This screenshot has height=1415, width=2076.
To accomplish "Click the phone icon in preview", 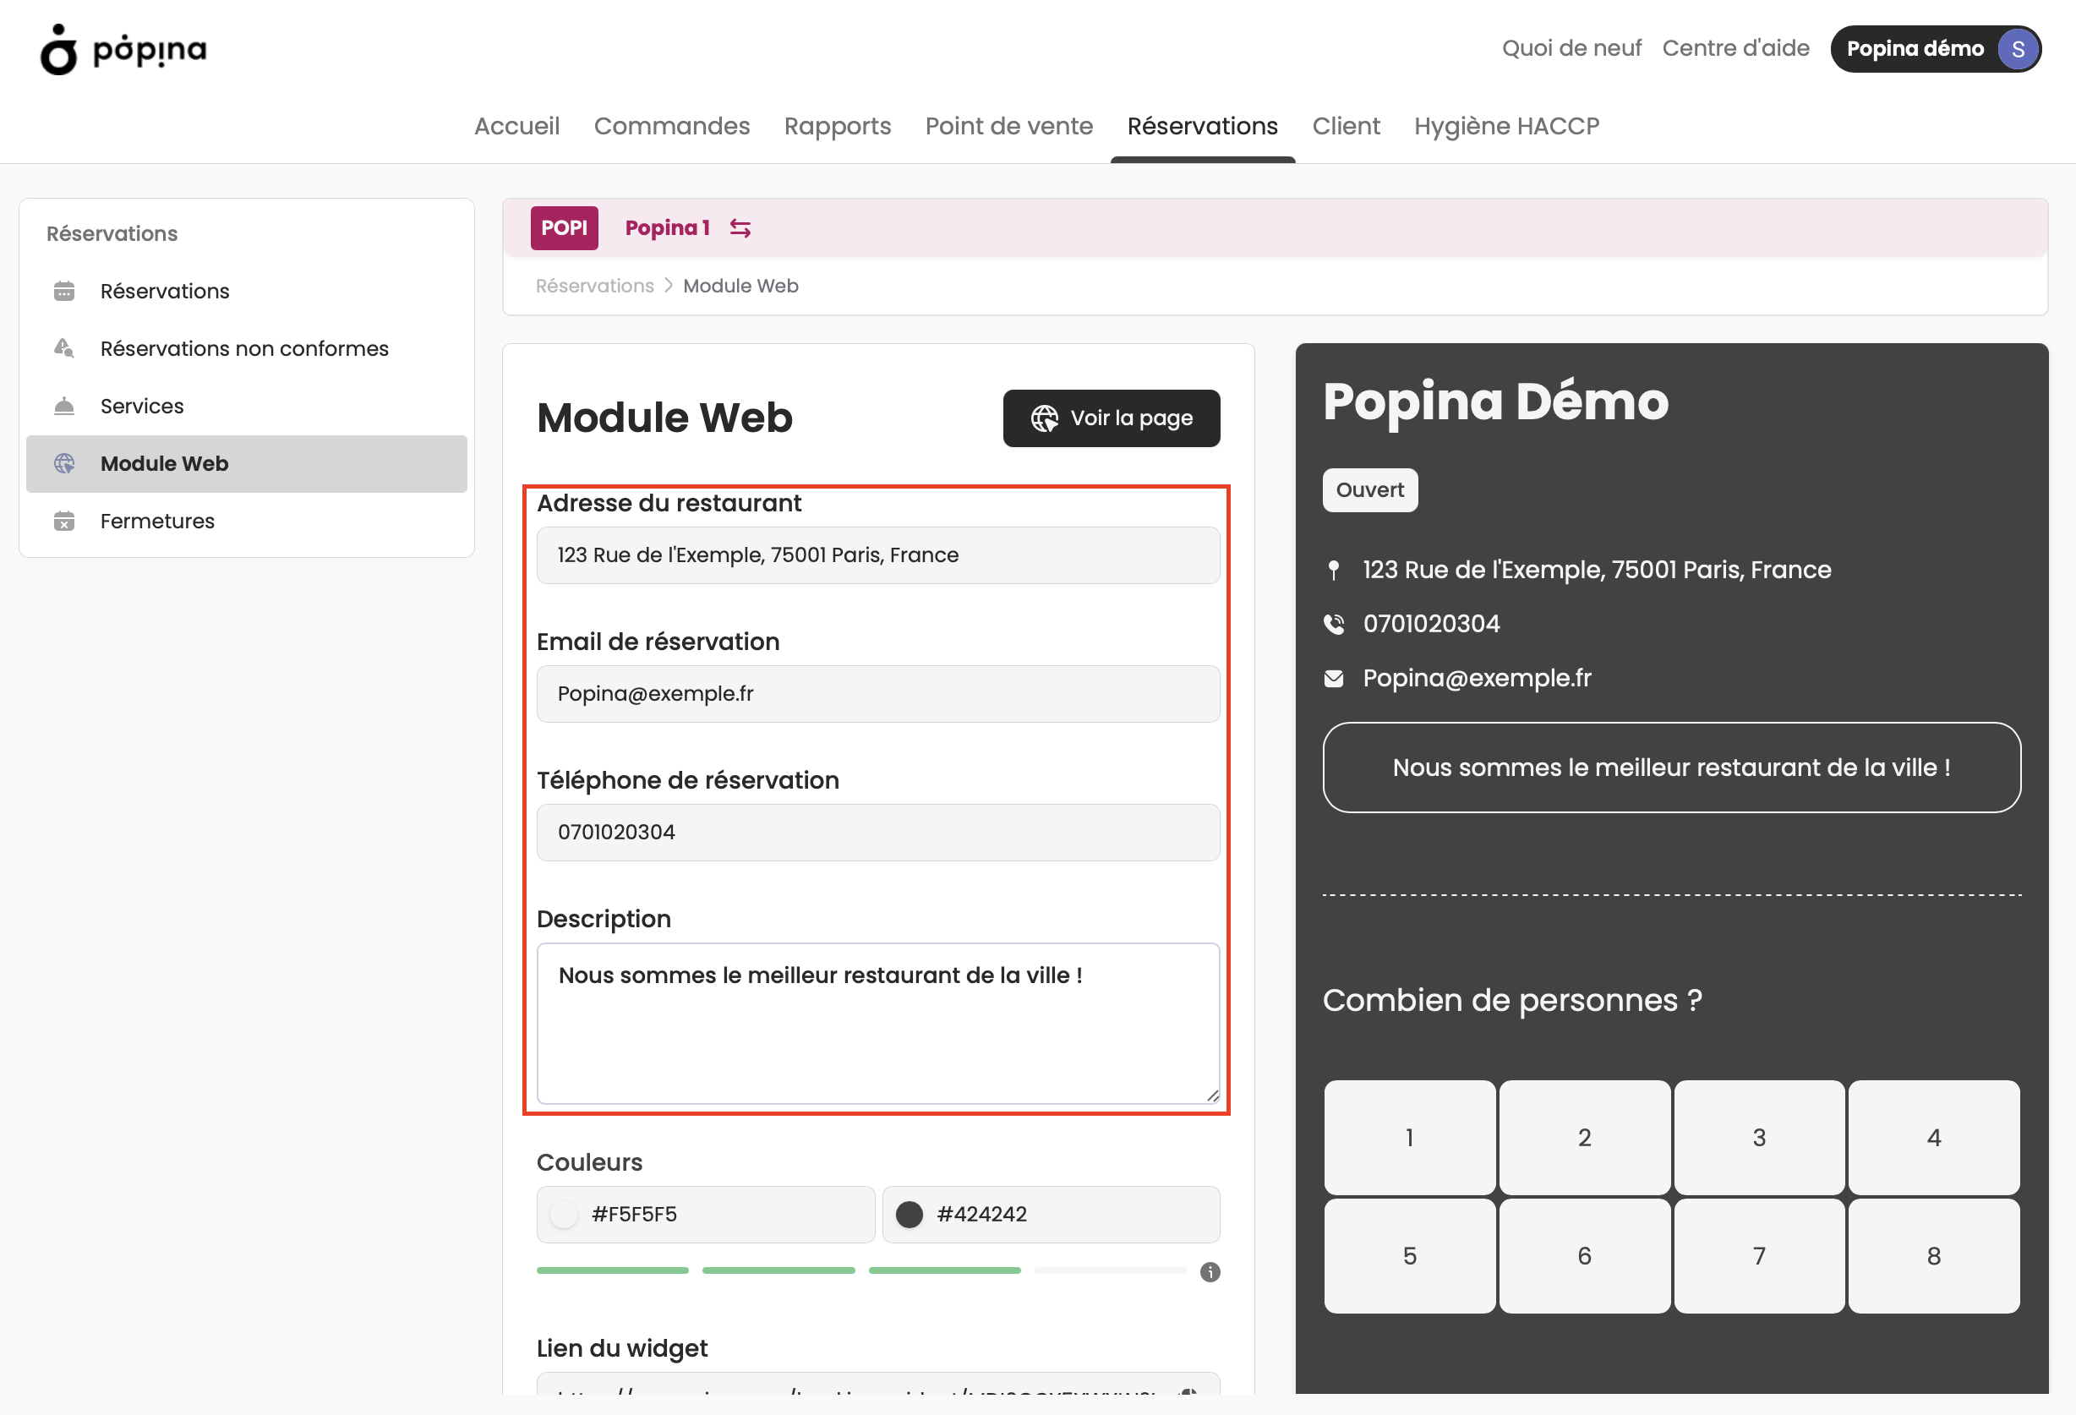I will [1334, 625].
